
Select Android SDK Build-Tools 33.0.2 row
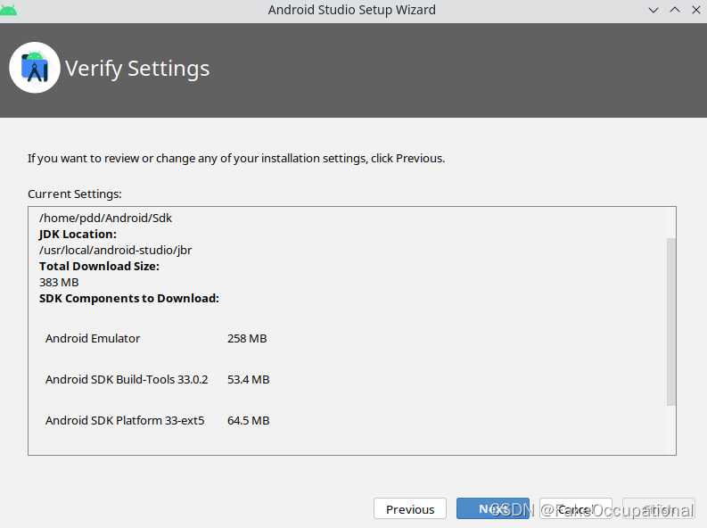[x=158, y=379]
